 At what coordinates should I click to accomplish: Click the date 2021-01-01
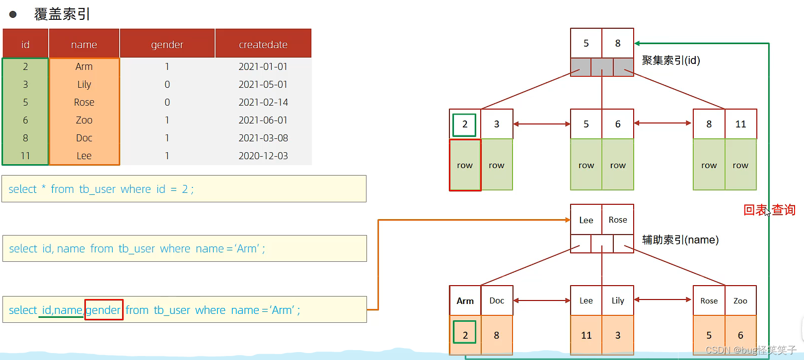263,66
